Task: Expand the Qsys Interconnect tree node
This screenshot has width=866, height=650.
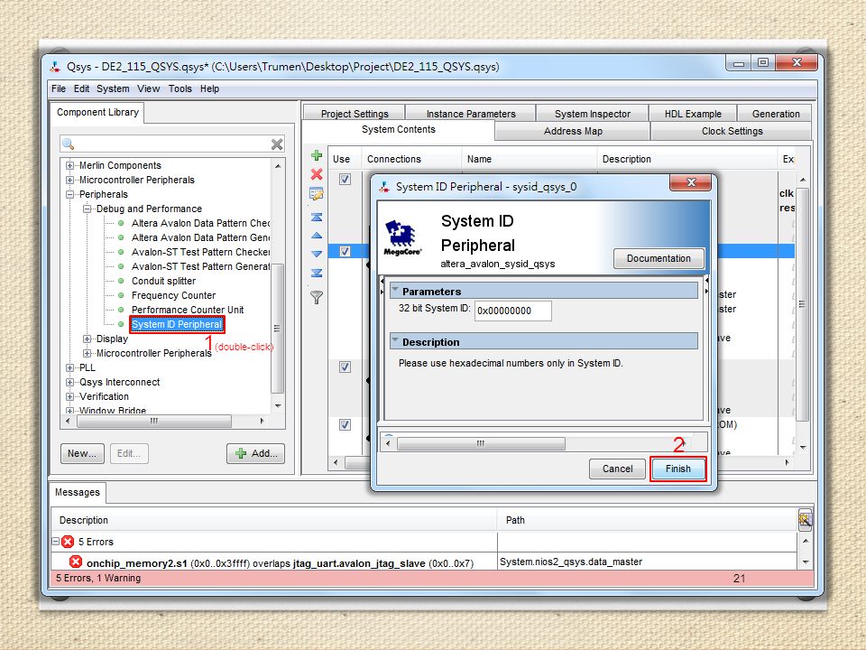Action: click(x=69, y=382)
